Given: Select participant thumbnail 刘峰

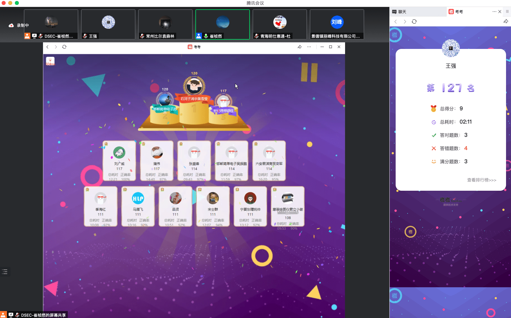Looking at the screenshot, I should [337, 24].
